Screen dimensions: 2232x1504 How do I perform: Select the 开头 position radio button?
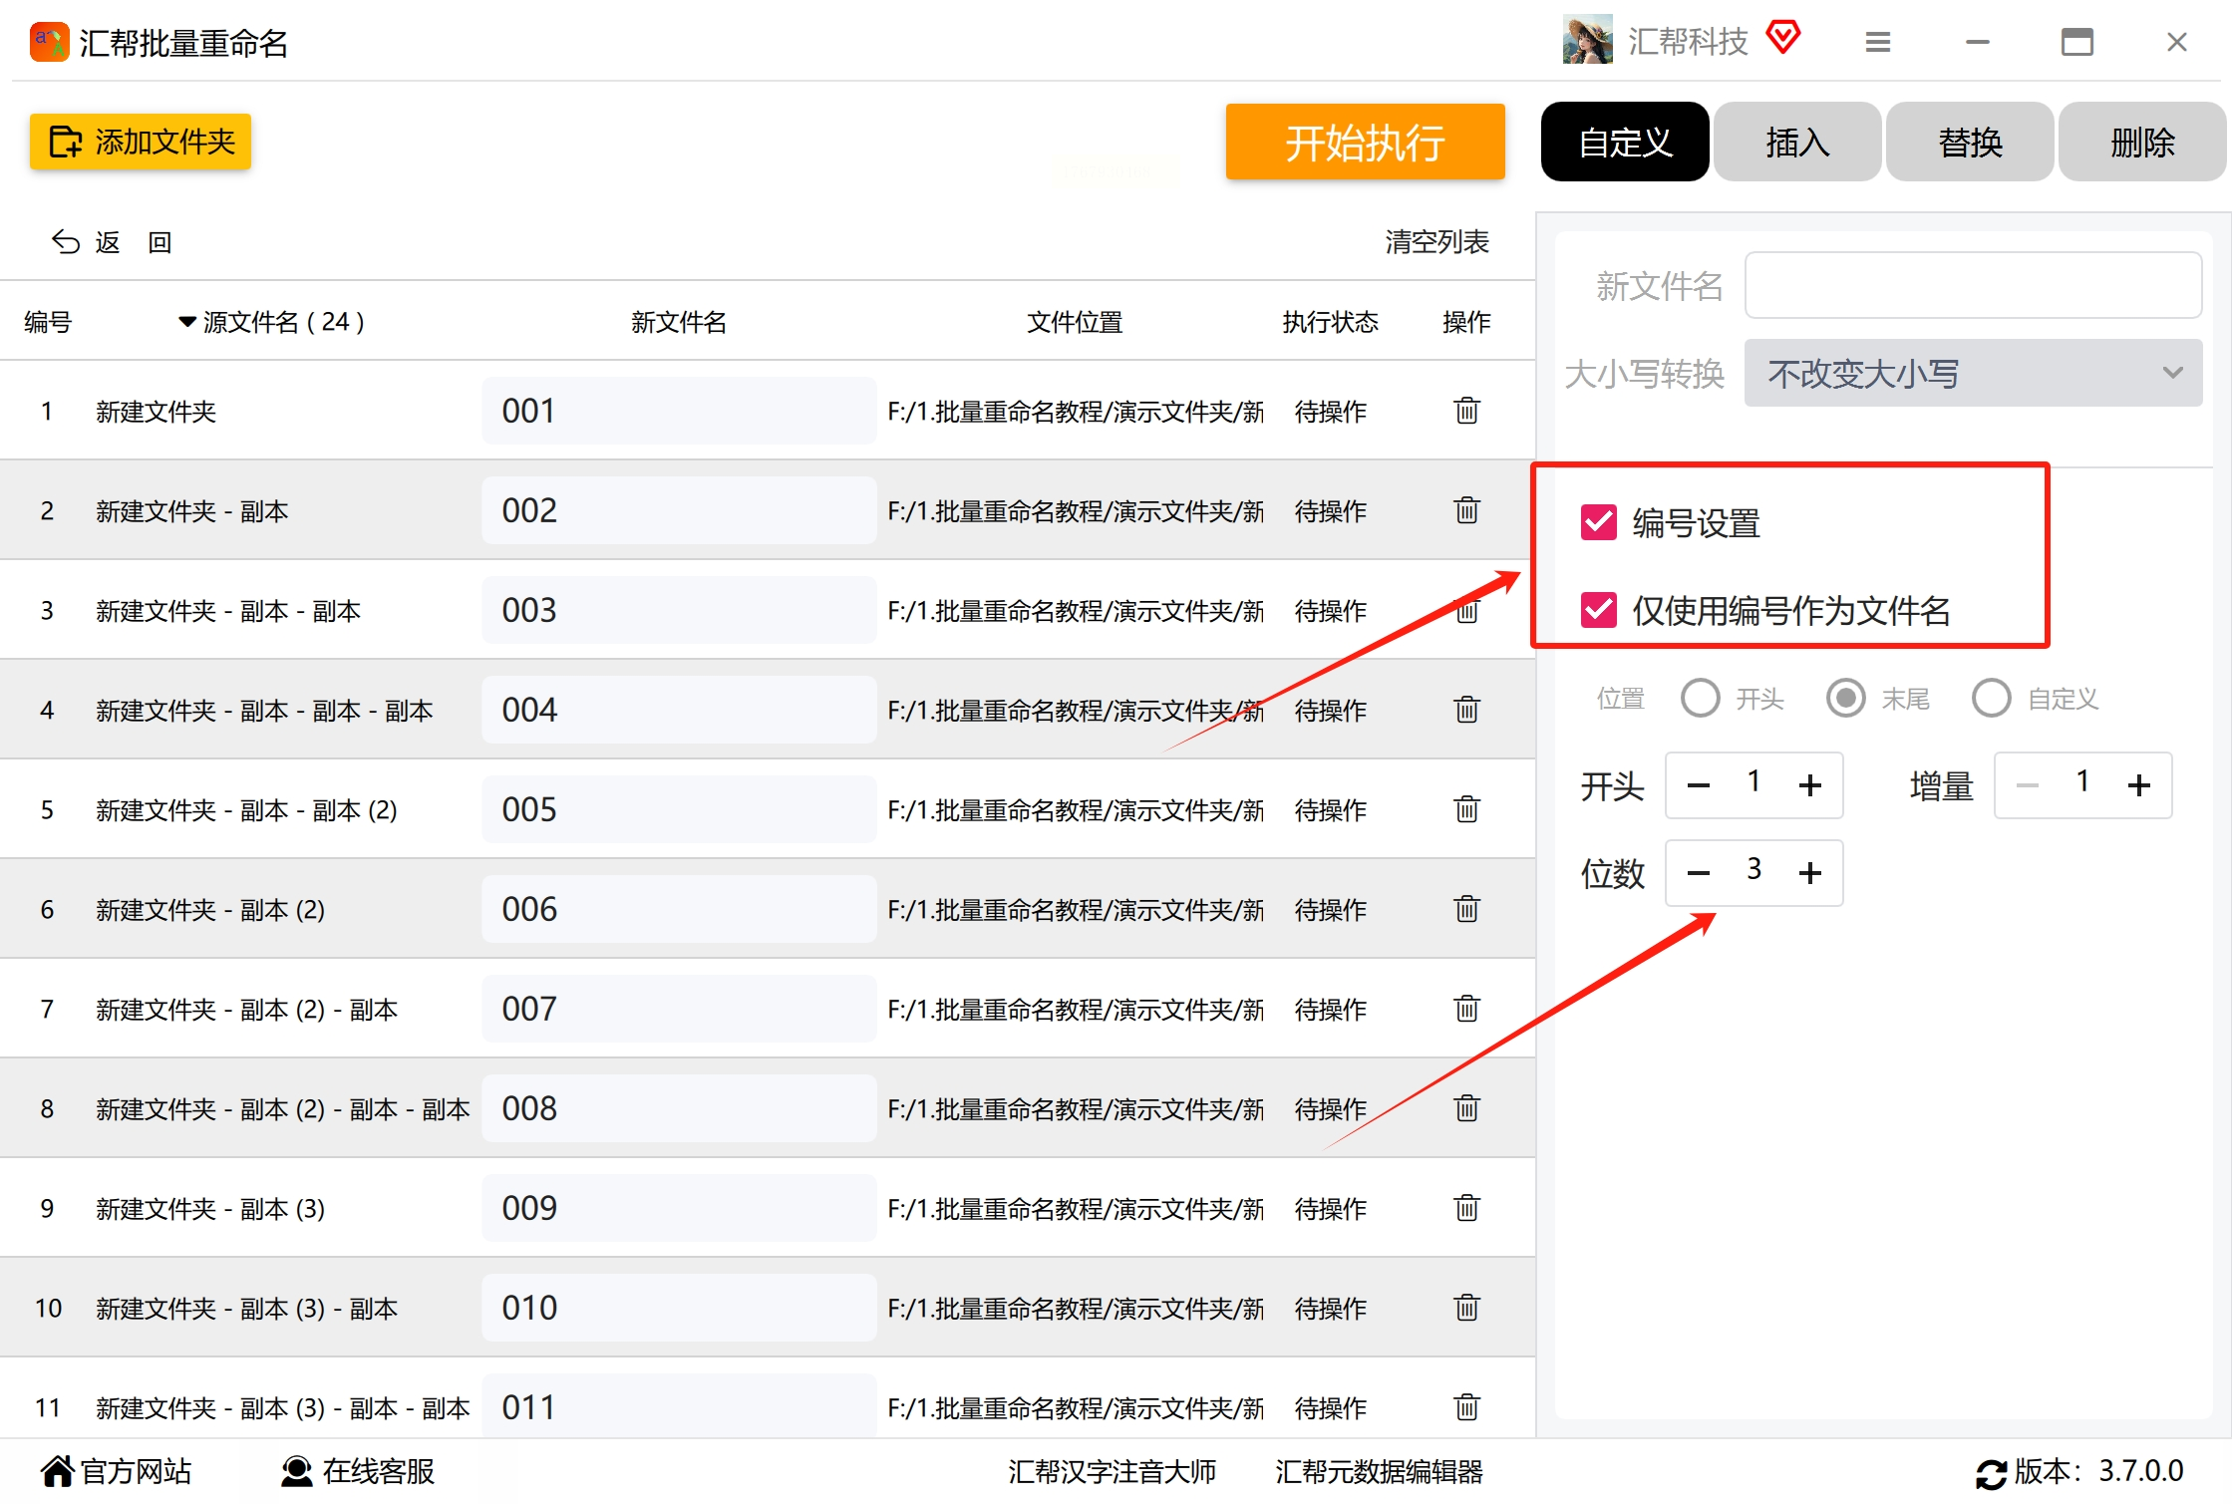pyautogui.click(x=1700, y=698)
